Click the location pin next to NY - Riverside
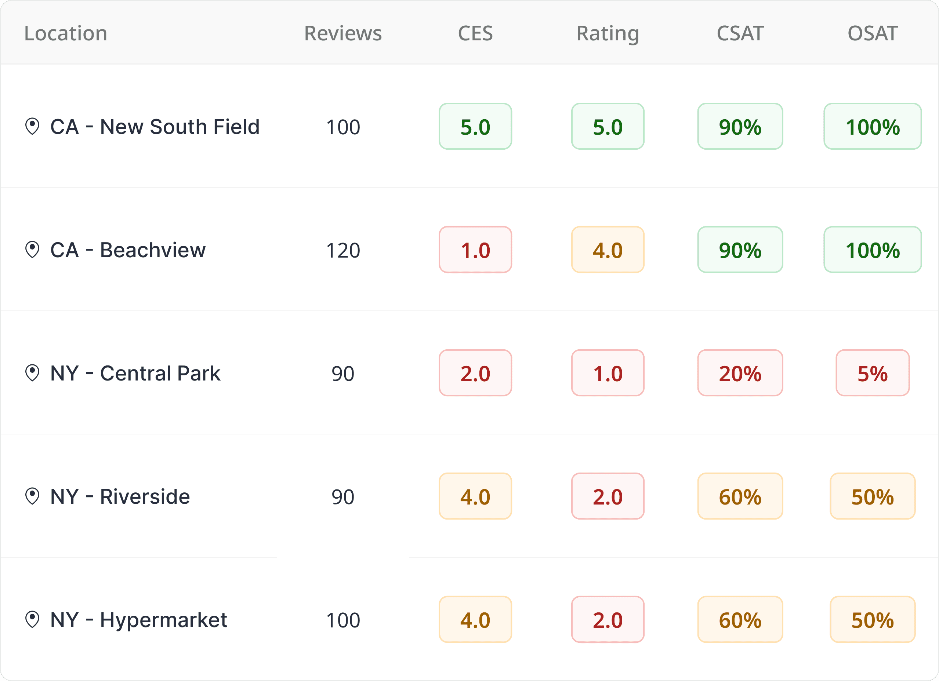This screenshot has height=681, width=939. click(32, 496)
